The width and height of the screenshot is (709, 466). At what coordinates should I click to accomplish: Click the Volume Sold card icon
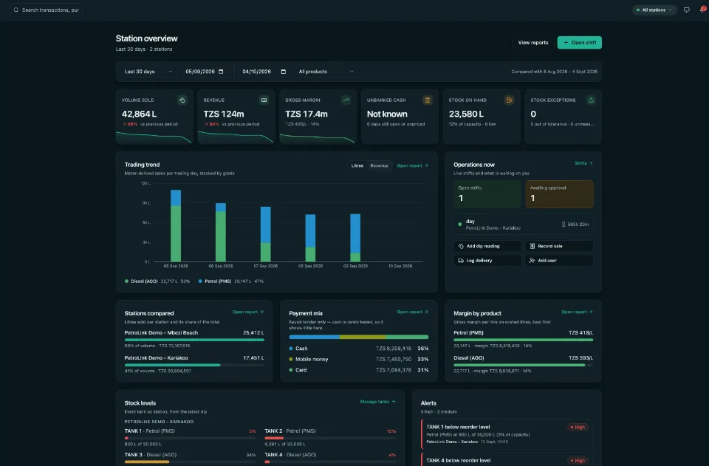pos(182,100)
